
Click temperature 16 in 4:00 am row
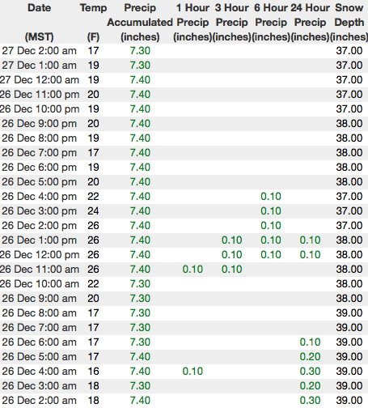(93, 372)
